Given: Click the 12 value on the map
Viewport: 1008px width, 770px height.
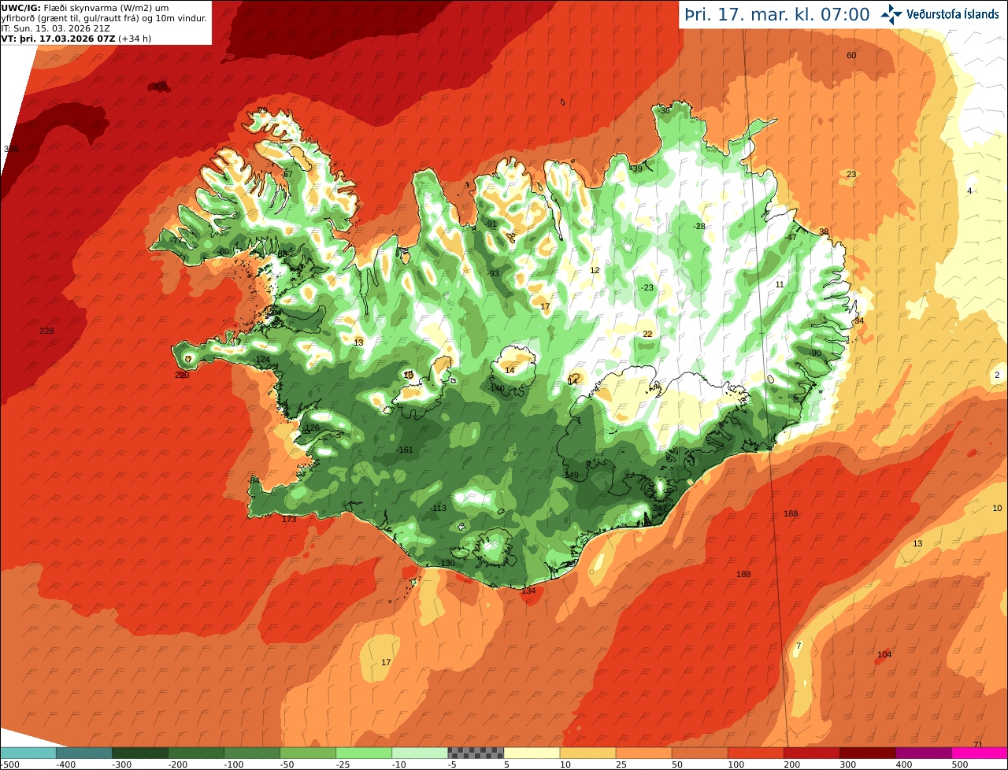Looking at the screenshot, I should pos(595,270).
